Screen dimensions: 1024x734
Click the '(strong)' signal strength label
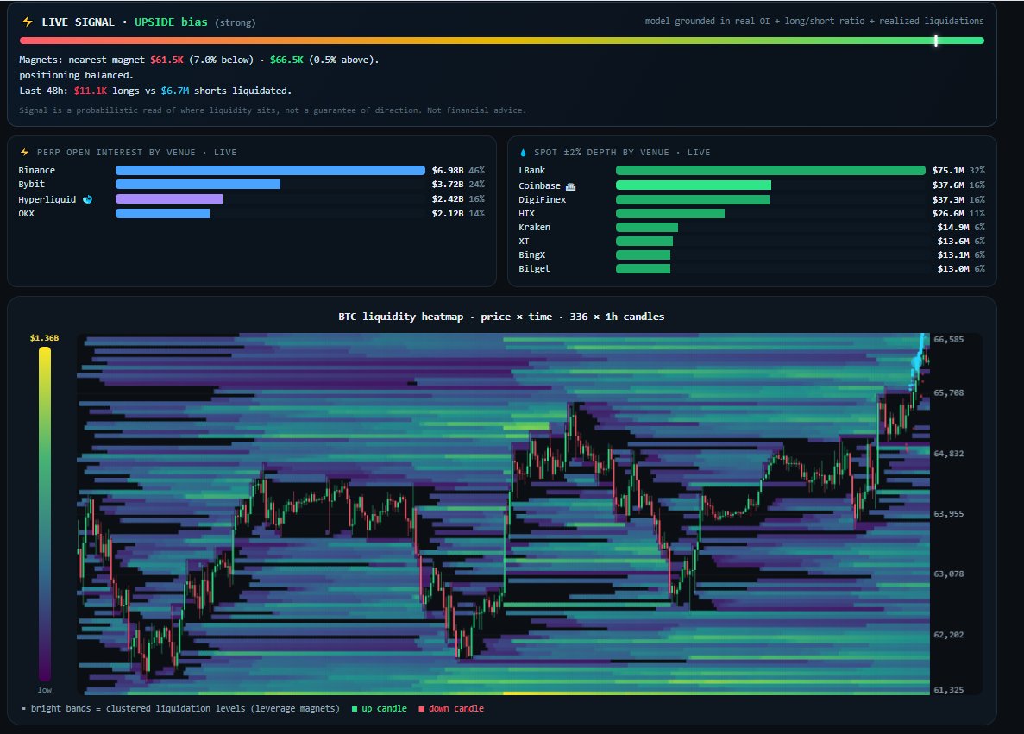pyautogui.click(x=236, y=22)
